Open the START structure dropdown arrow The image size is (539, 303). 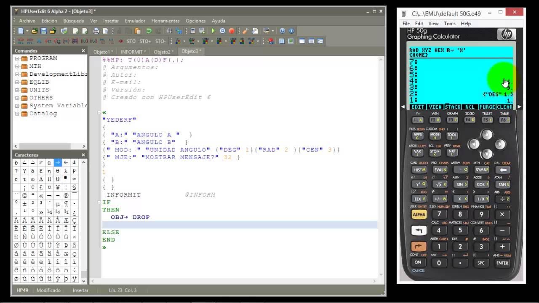212,41
